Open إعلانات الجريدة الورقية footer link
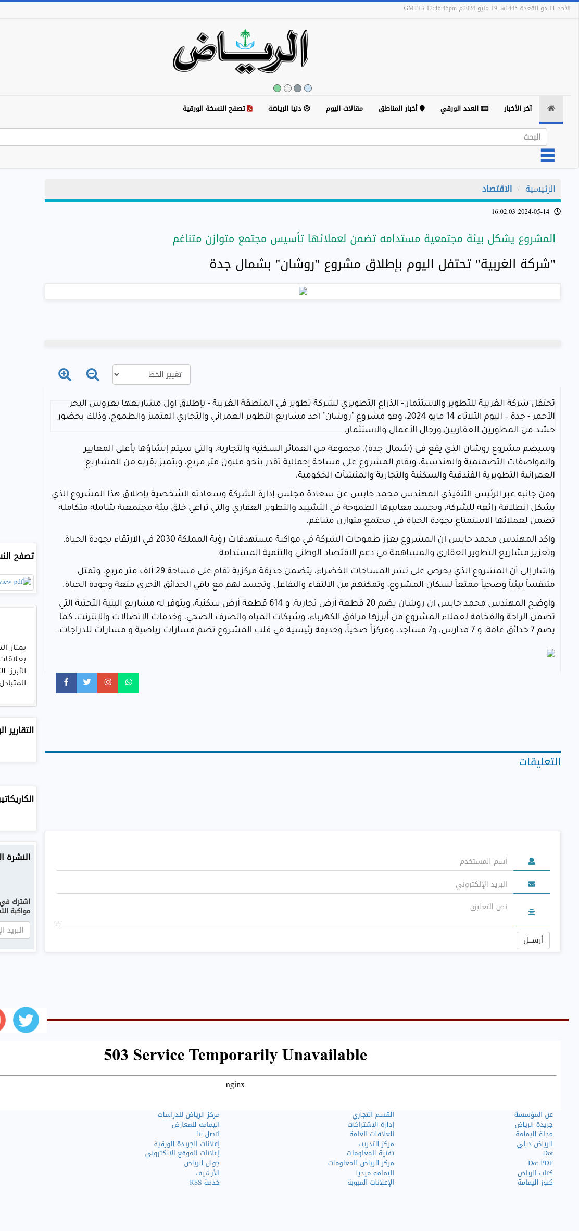The width and height of the screenshot is (579, 1231). pyautogui.click(x=186, y=1144)
